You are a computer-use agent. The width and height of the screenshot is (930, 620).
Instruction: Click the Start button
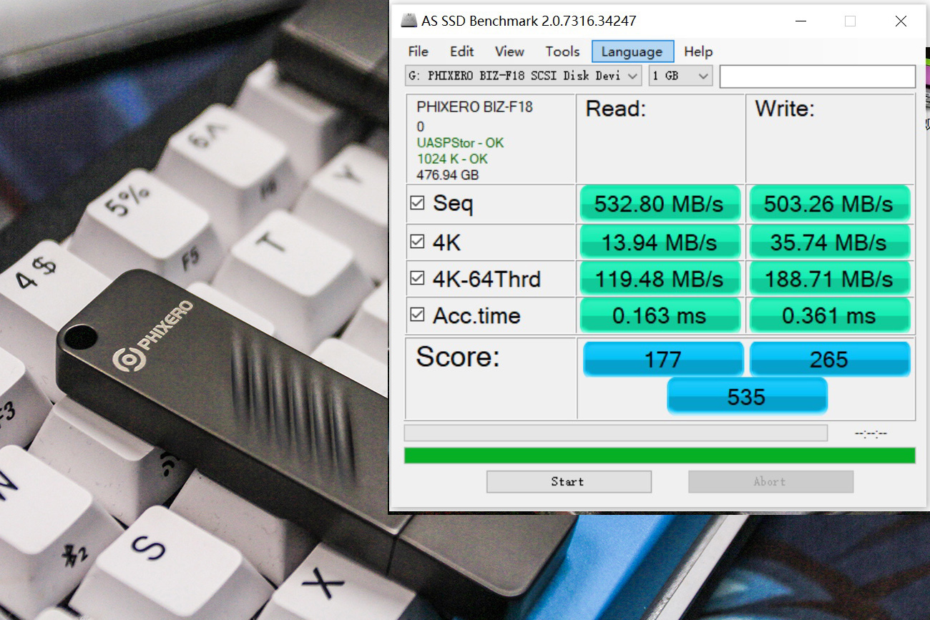pos(569,482)
